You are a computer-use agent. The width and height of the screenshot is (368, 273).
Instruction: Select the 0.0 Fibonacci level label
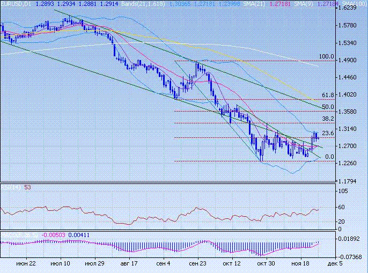[330, 157]
